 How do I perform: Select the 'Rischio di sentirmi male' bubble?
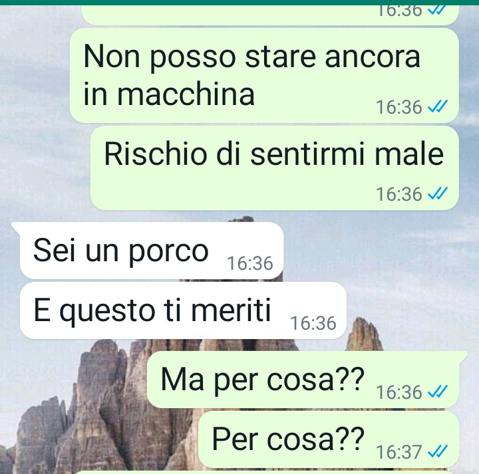pos(274,168)
